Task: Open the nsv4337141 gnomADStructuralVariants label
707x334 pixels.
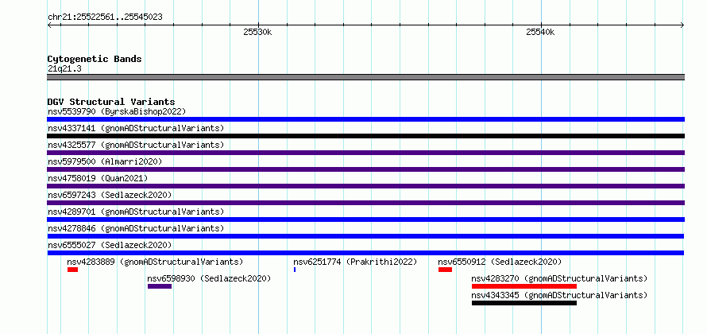Action: [136, 128]
